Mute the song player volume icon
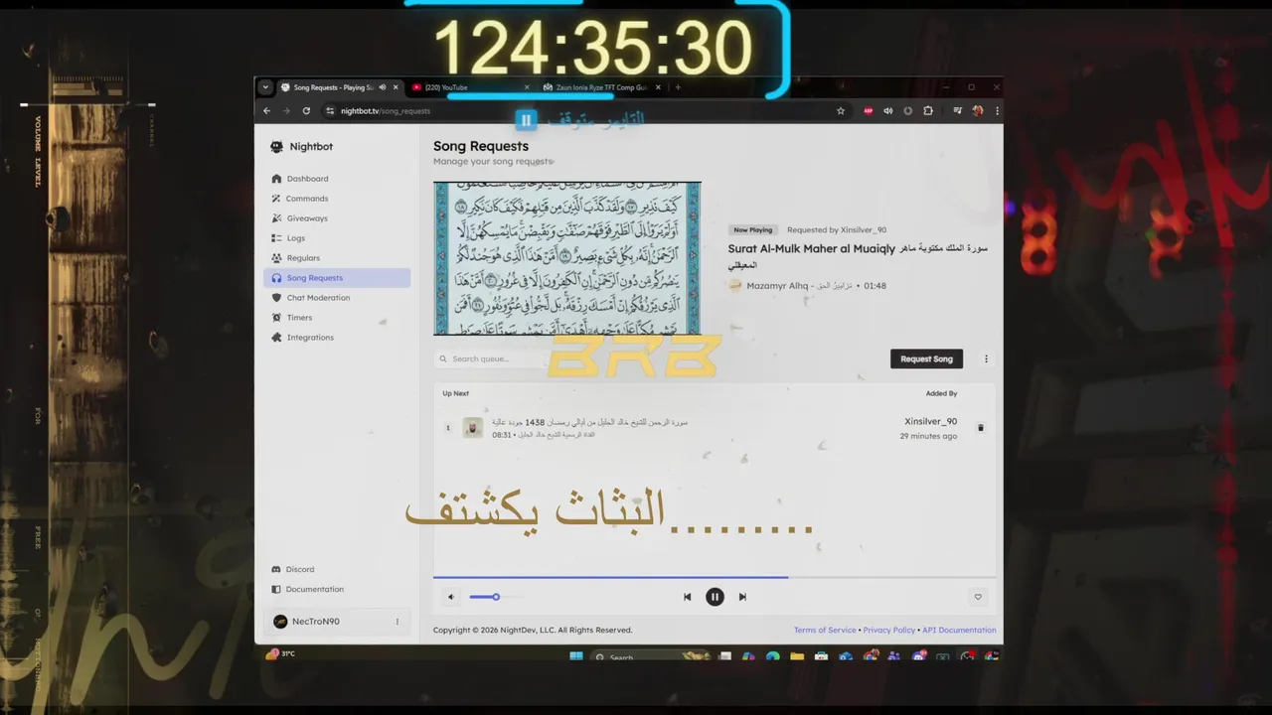 tap(450, 597)
